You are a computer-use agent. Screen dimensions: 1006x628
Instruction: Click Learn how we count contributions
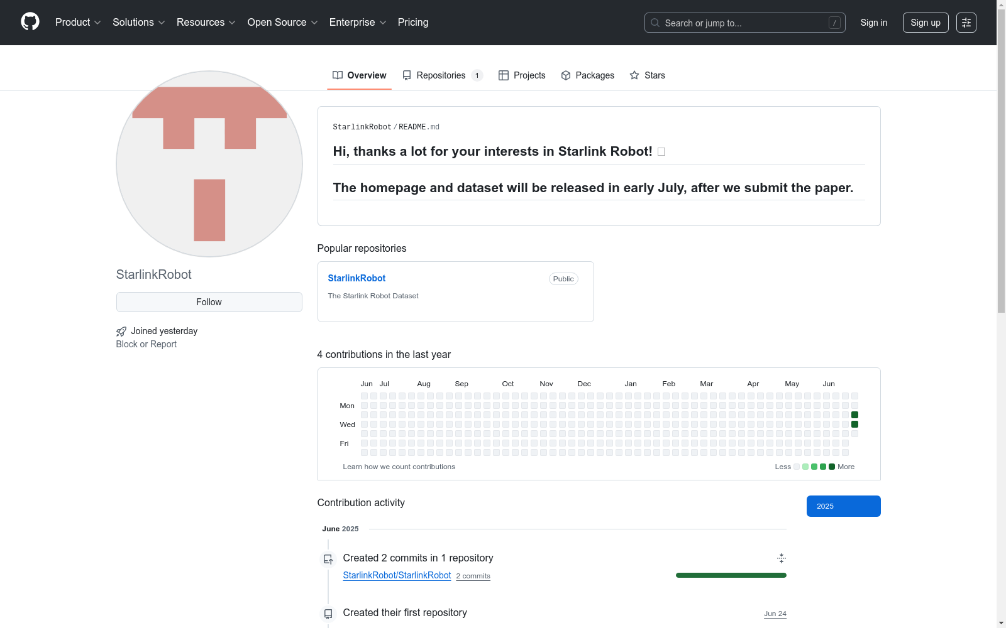[x=399, y=467]
